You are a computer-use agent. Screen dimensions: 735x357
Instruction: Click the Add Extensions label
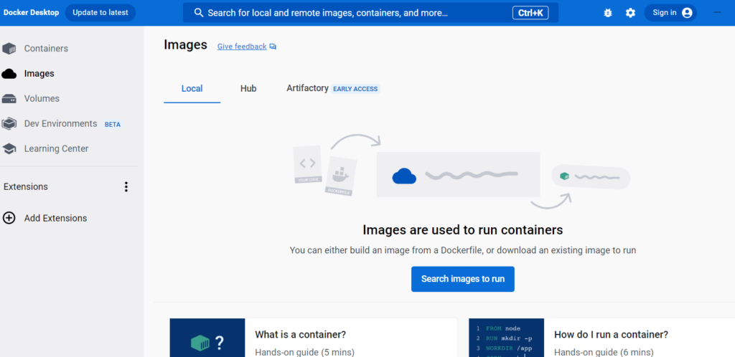56,218
